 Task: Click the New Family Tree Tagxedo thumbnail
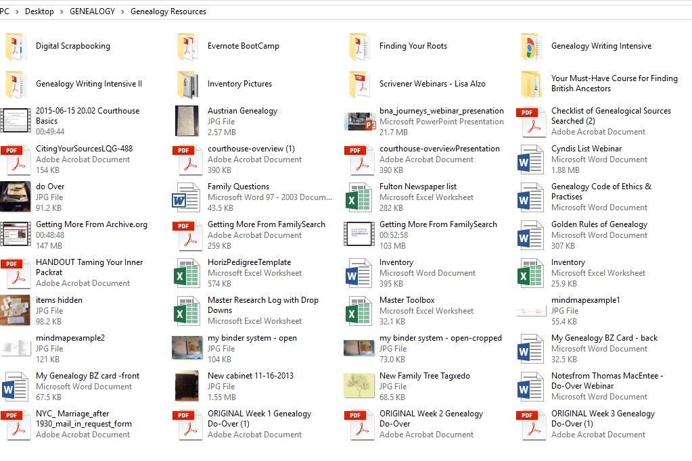click(359, 387)
